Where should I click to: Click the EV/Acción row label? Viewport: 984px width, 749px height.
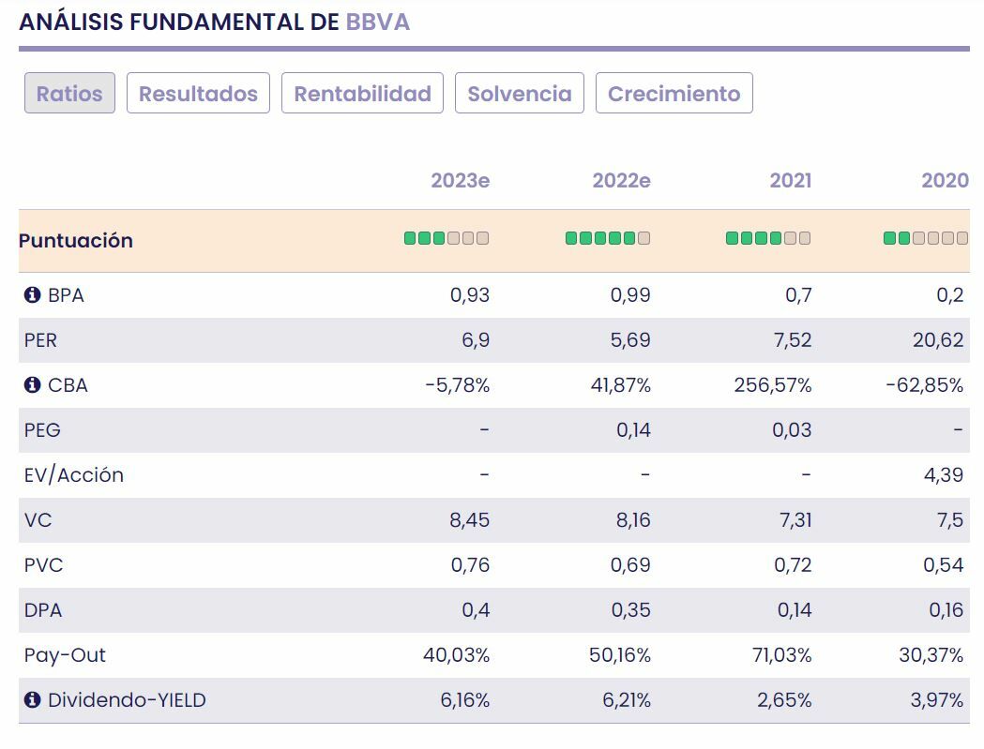pyautogui.click(x=74, y=475)
